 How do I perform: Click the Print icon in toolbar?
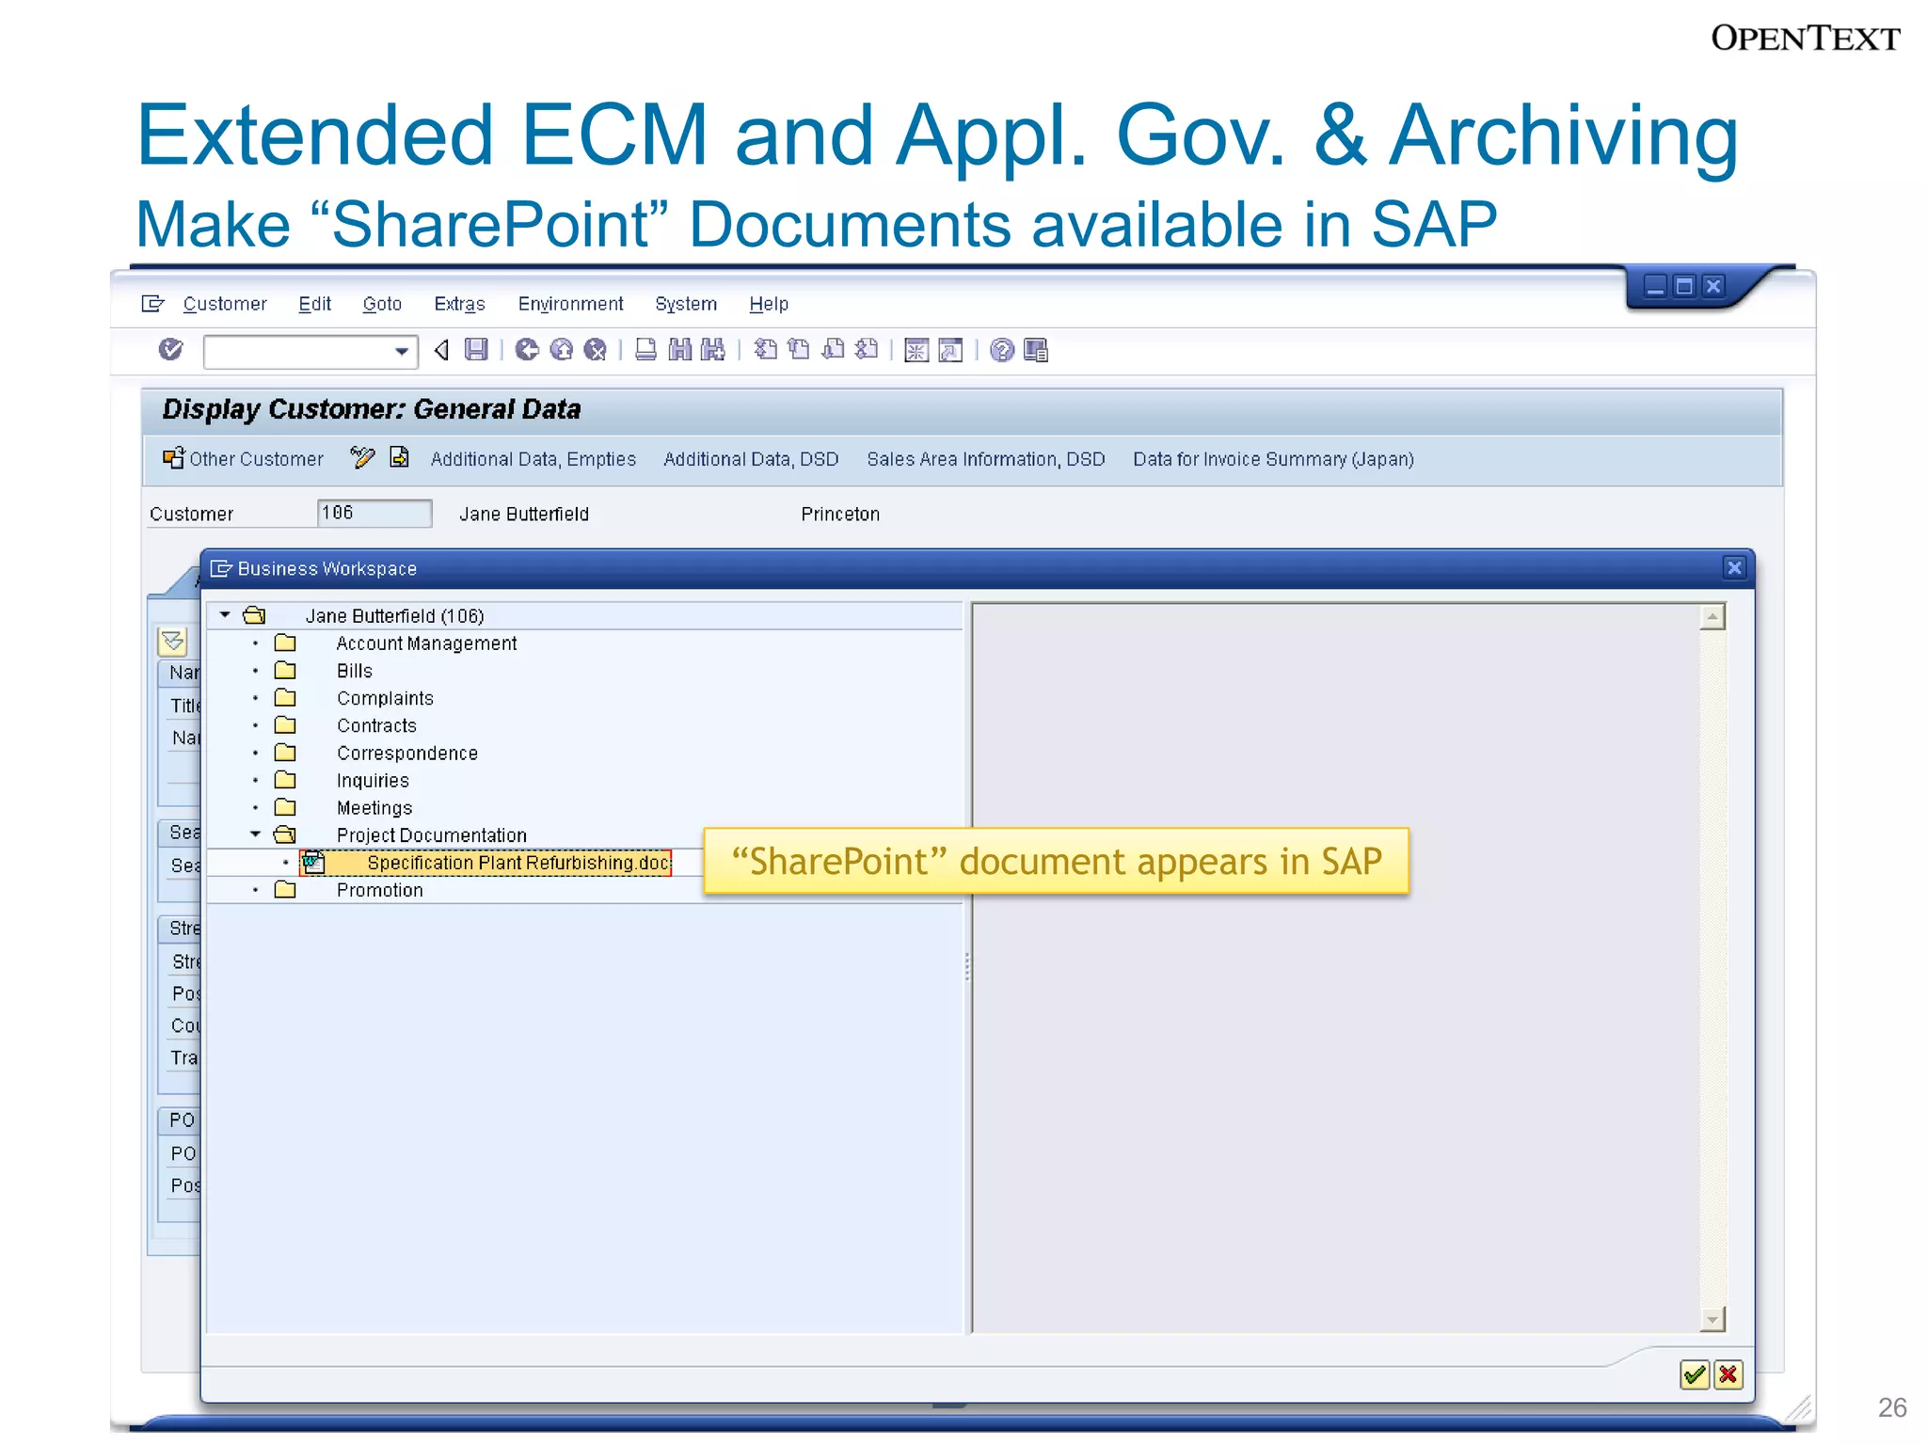point(645,350)
